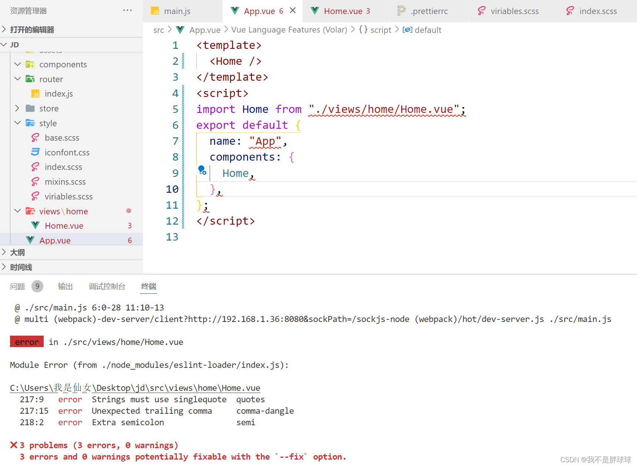Click the "App" string on line 7
This screenshot has height=467, width=637.
coord(265,141)
